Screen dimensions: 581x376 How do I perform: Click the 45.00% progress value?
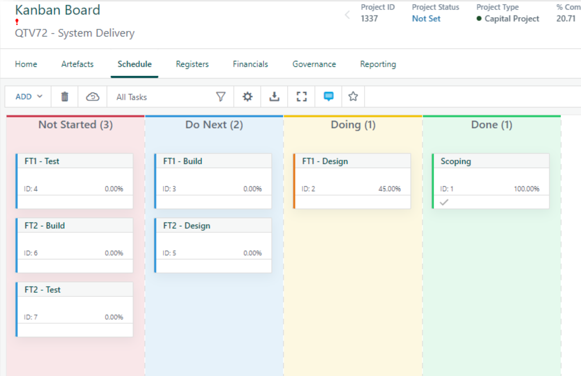pyautogui.click(x=389, y=189)
